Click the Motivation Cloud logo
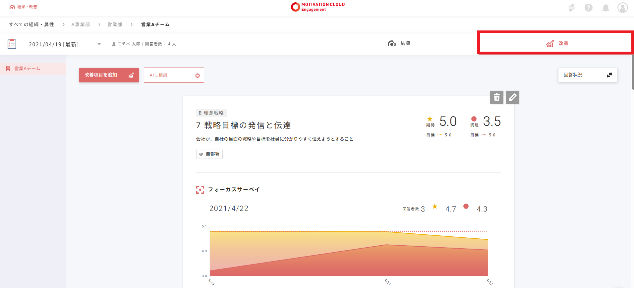 (317, 7)
